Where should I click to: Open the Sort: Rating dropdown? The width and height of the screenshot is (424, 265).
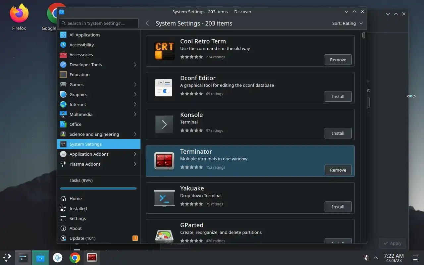pos(347,24)
